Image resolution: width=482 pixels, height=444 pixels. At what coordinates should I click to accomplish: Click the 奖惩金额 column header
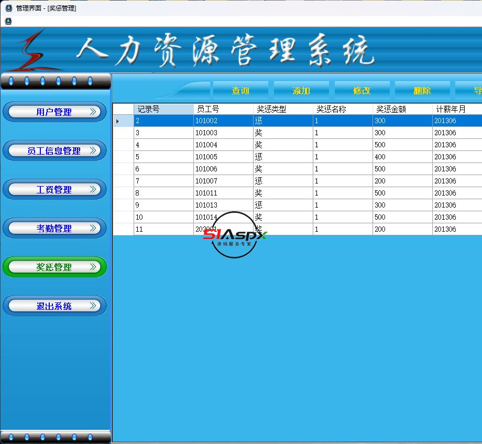click(402, 109)
